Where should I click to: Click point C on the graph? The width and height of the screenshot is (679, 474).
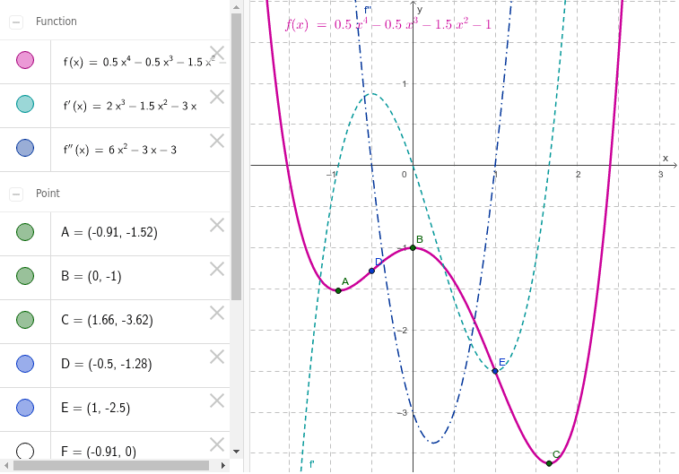tap(549, 463)
